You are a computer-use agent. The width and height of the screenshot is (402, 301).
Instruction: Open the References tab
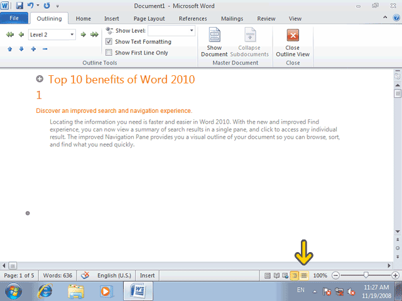193,18
